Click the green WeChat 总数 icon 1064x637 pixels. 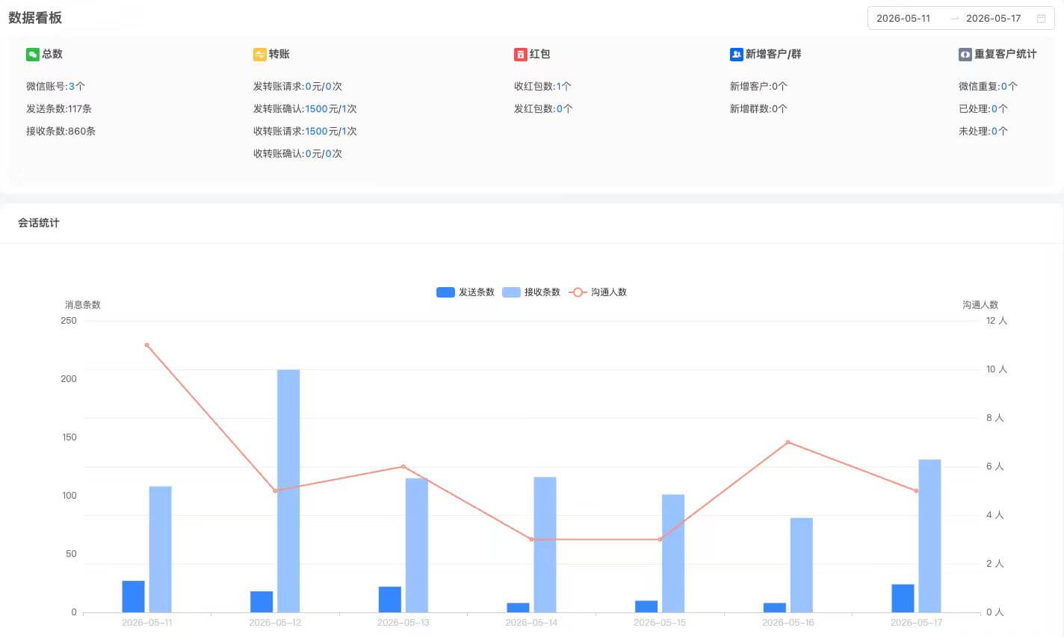pos(32,55)
